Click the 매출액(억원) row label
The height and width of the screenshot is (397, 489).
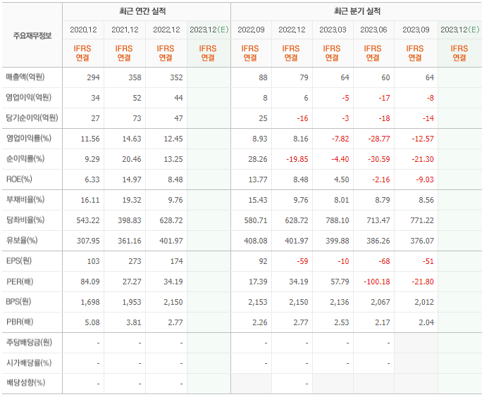[25, 77]
